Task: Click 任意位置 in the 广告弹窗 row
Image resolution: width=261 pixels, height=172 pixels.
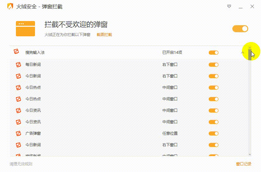Action: [x=170, y=133]
